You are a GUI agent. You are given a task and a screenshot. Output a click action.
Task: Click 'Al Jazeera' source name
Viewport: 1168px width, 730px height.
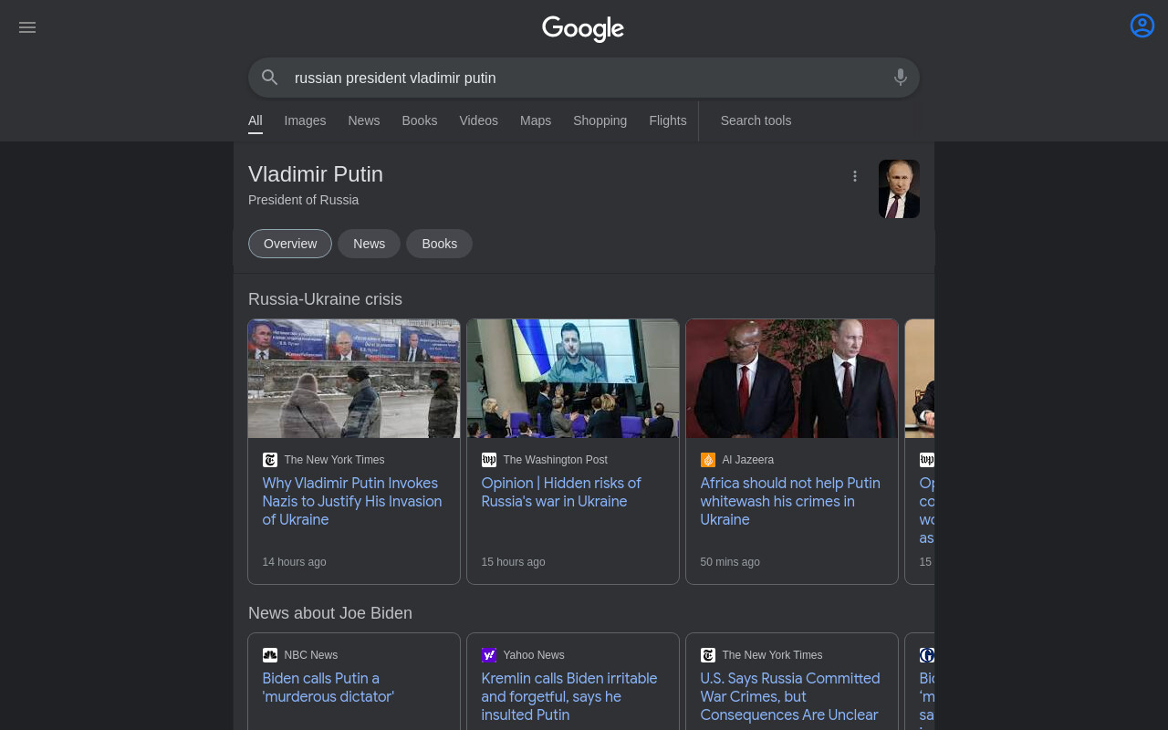748,460
